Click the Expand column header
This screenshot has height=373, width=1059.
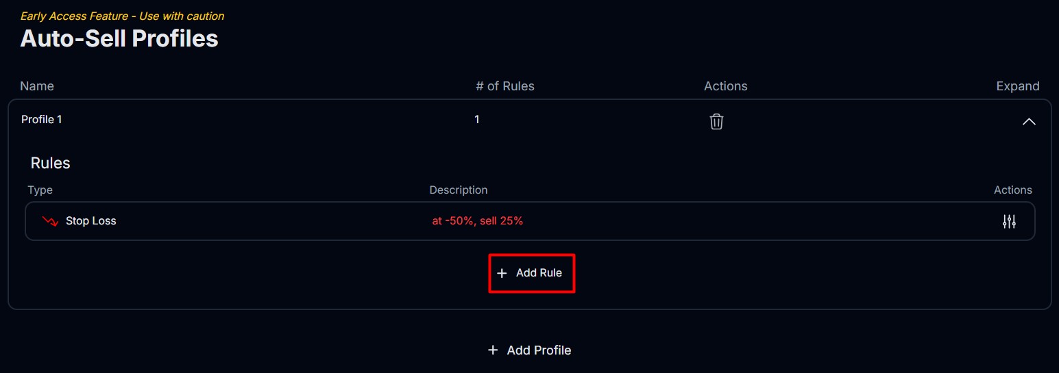pos(1018,86)
